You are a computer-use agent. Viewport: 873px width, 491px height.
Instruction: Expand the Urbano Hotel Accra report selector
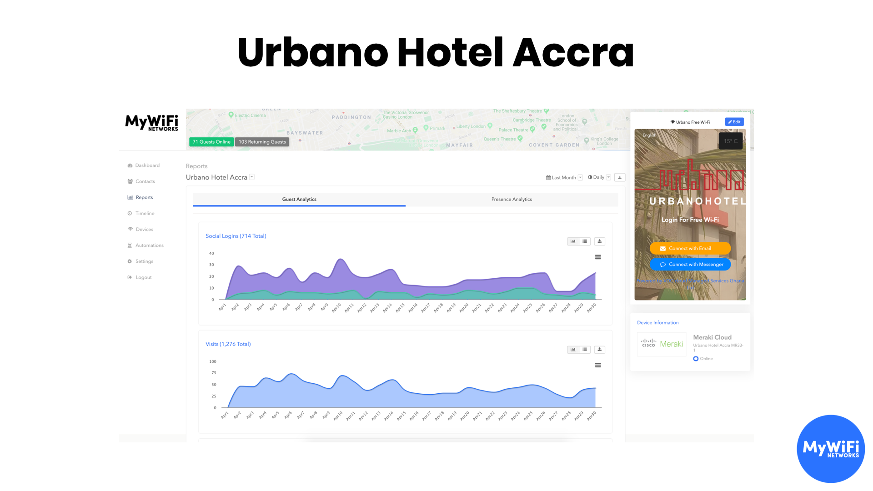click(x=253, y=177)
